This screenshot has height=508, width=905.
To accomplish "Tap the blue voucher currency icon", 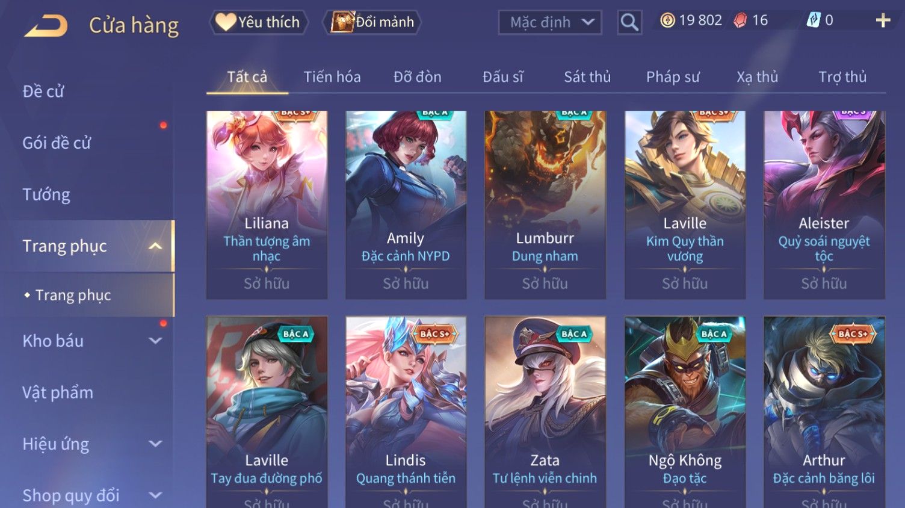I will 814,20.
